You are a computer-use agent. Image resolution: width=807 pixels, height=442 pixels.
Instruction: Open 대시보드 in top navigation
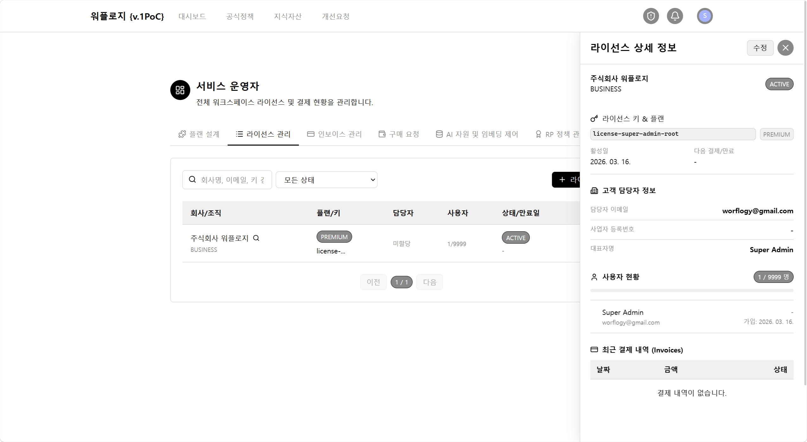[x=192, y=16]
